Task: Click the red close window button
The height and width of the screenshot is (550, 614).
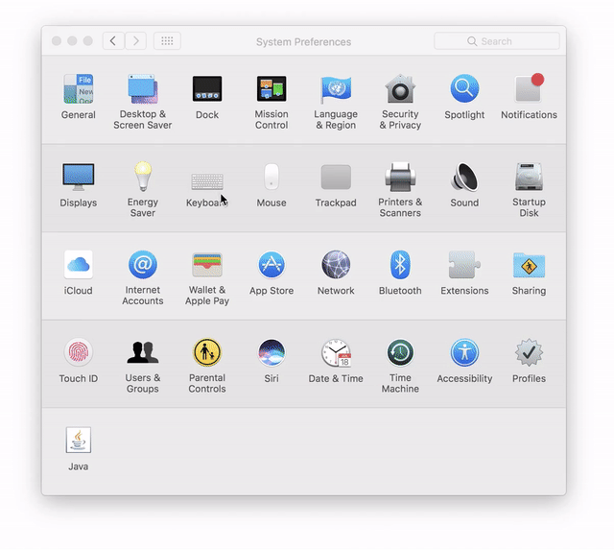Action: point(57,40)
